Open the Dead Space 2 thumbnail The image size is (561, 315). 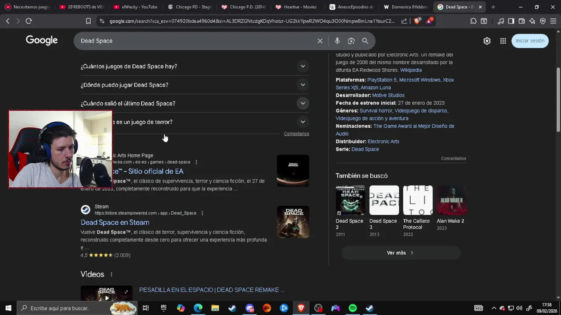[350, 200]
